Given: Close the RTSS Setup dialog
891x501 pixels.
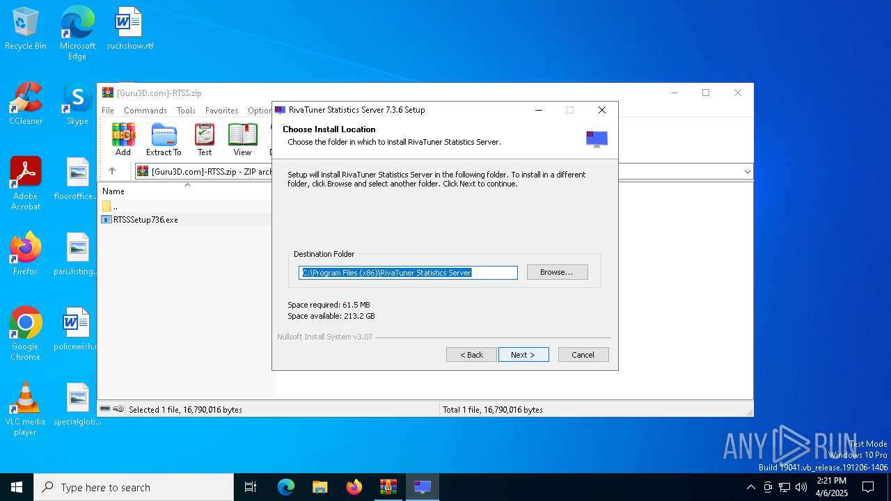Looking at the screenshot, I should click(x=602, y=110).
